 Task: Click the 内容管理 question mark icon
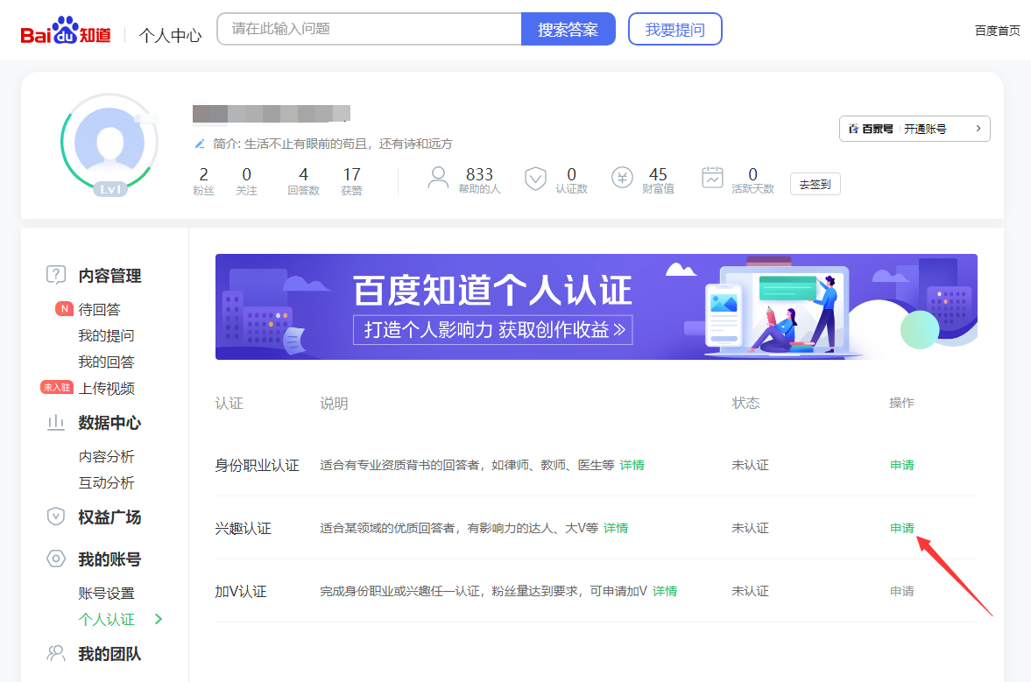pyautogui.click(x=56, y=275)
